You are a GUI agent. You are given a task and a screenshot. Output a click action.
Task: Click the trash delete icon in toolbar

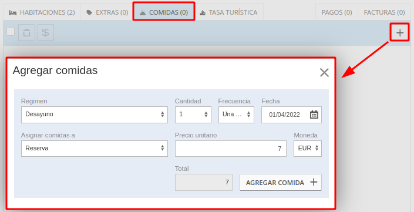(26, 33)
